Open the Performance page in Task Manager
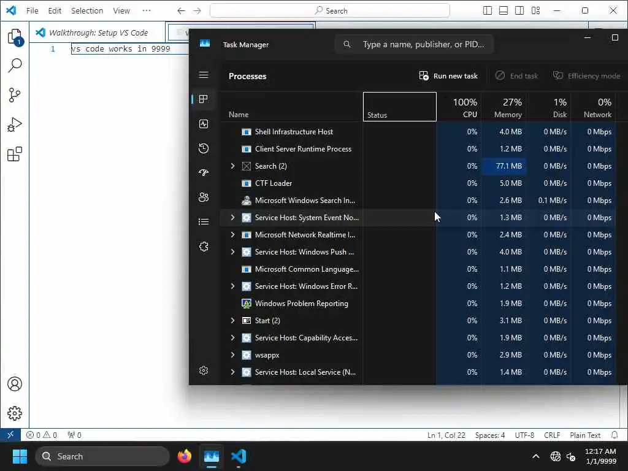Viewport: 628px width, 471px height. [204, 124]
